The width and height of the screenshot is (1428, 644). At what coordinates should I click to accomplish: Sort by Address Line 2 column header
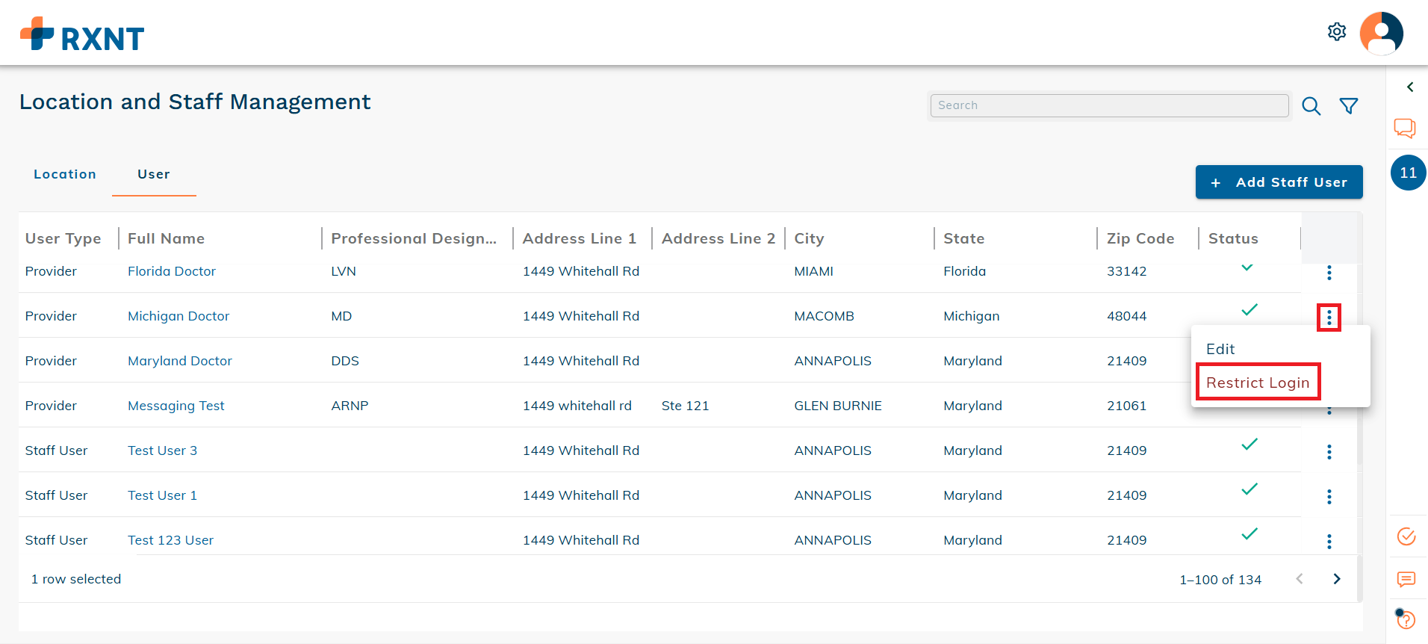click(718, 238)
